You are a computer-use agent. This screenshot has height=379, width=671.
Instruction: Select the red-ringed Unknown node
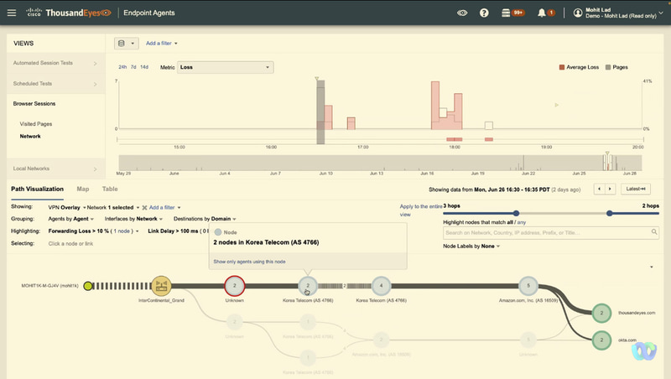coord(235,286)
